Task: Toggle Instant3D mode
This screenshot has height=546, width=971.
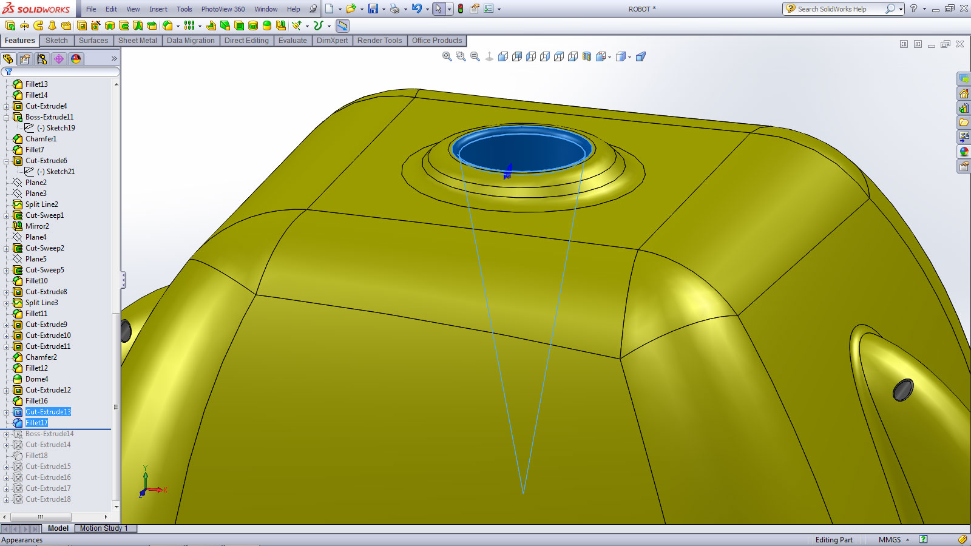Action: 342,25
